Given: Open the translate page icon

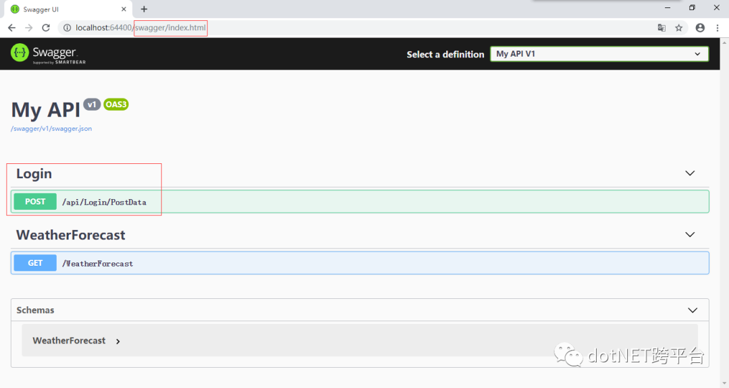Looking at the screenshot, I should [661, 28].
